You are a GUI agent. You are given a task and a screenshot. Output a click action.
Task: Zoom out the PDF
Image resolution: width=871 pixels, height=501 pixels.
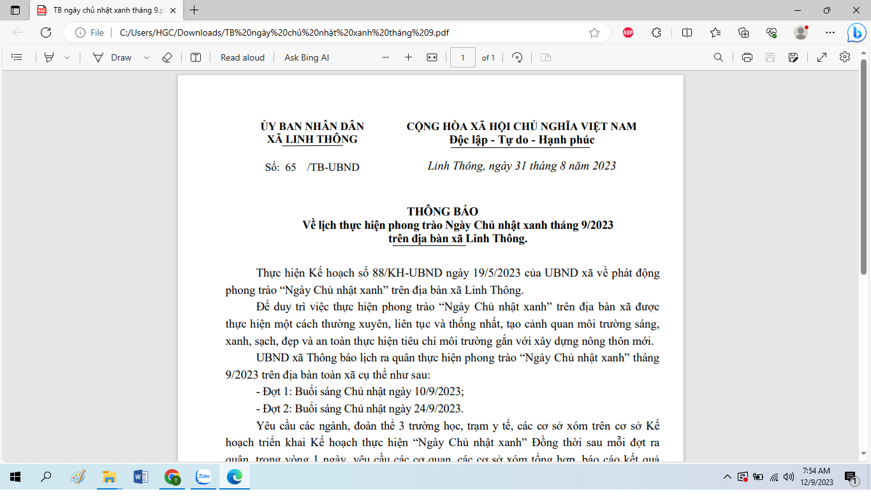click(x=386, y=57)
